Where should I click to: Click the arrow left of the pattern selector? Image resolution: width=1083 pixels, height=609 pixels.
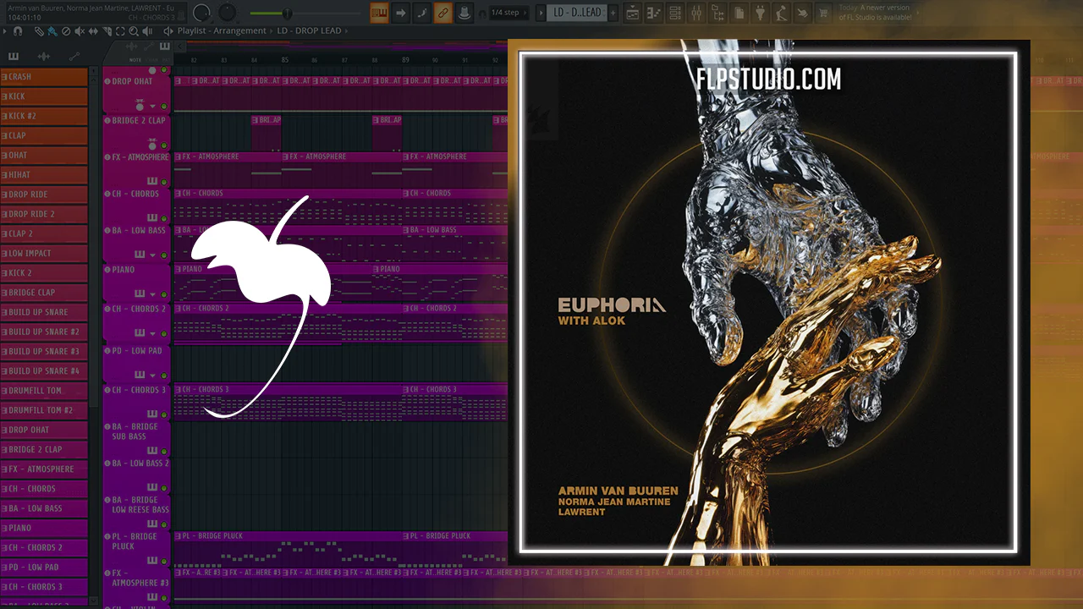coord(541,13)
